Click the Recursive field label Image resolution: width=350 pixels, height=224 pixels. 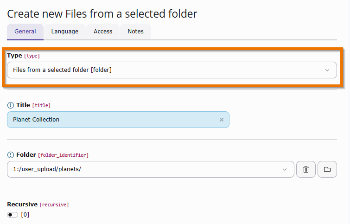click(22, 205)
